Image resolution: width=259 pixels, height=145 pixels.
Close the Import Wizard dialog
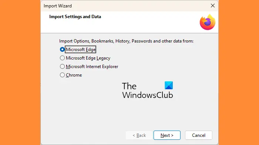coord(213,6)
